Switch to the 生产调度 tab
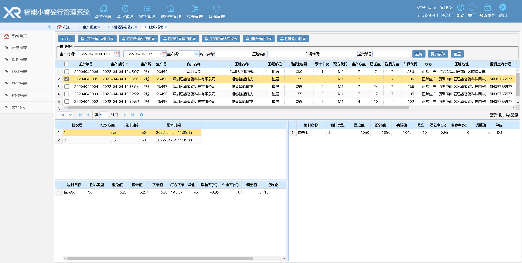The height and width of the screenshot is (263, 522). point(89,27)
